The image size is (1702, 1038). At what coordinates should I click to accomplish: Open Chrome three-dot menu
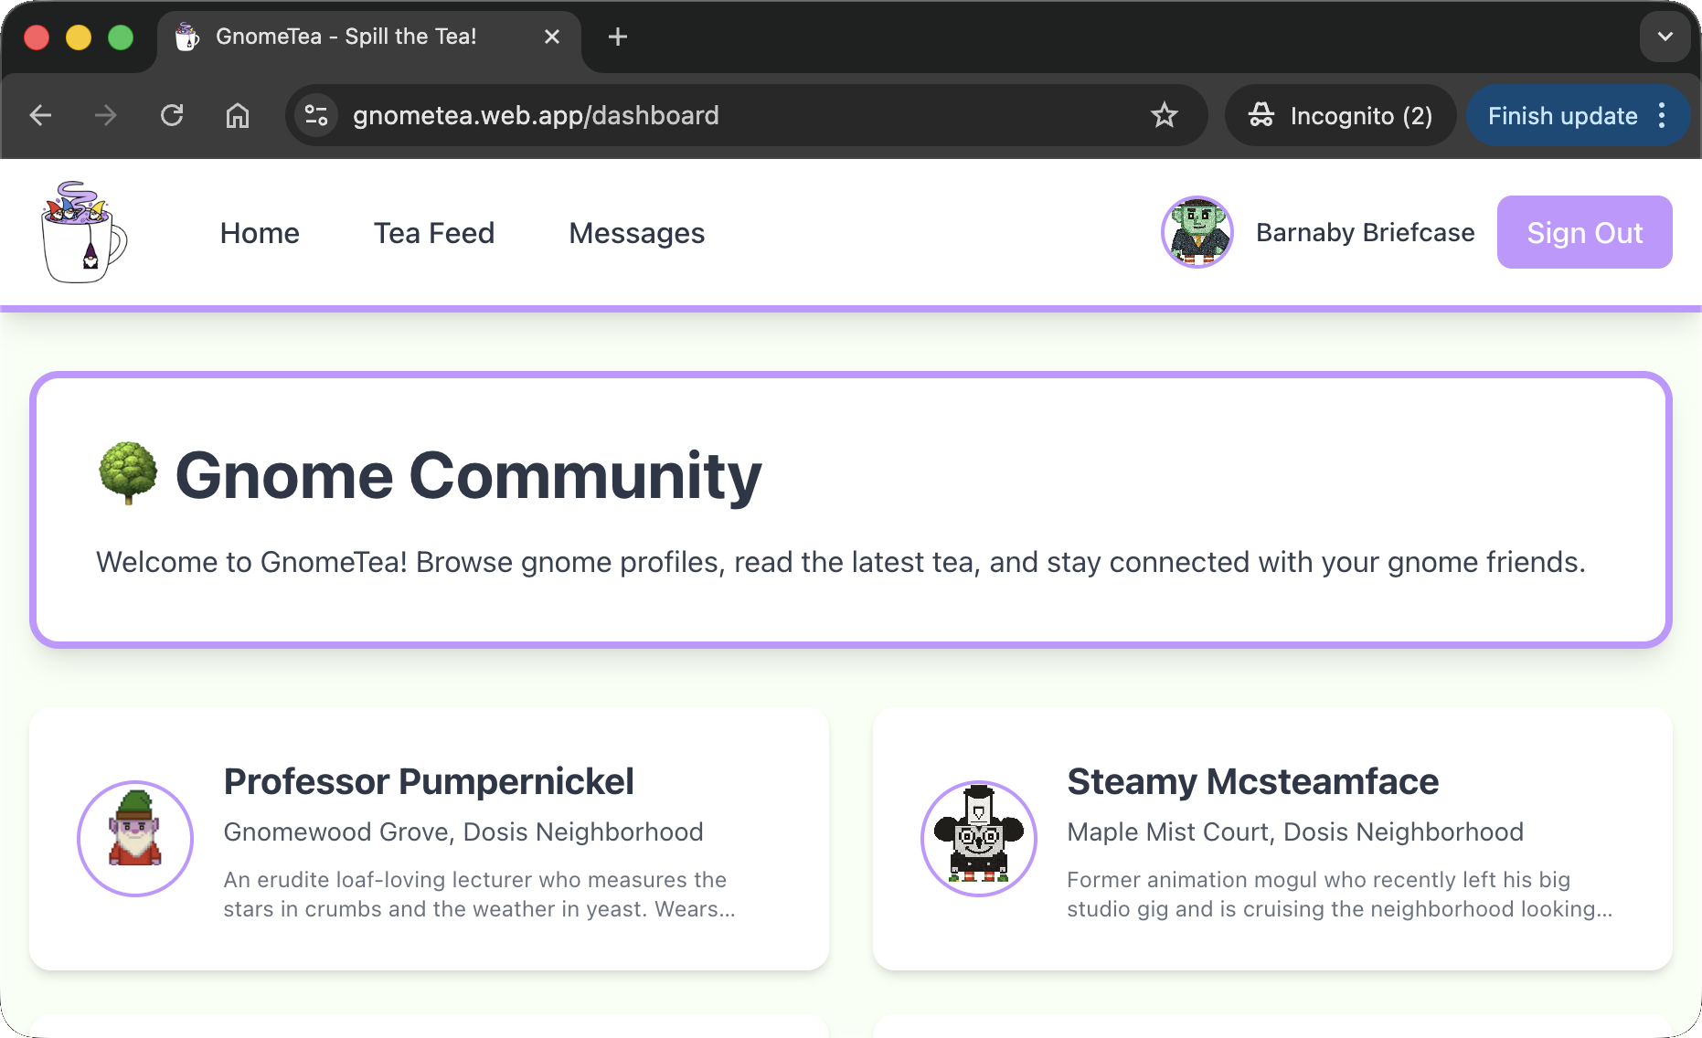pos(1662,115)
